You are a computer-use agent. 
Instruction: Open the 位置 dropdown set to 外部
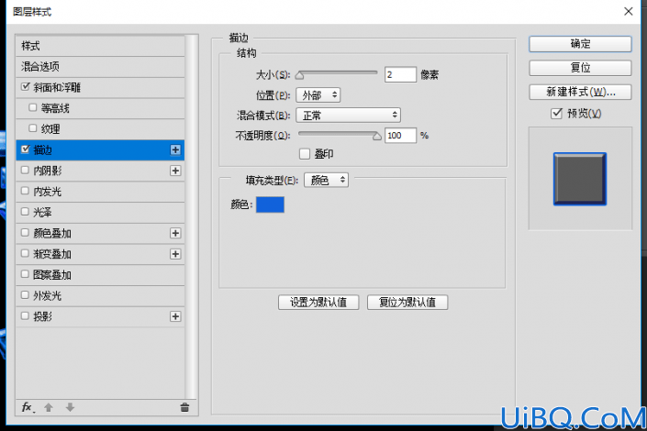(x=318, y=95)
